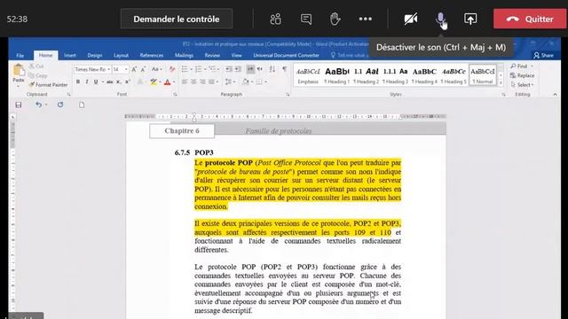This screenshot has height=319, width=568.
Task: Click the share content icon
Action: pyautogui.click(x=470, y=19)
